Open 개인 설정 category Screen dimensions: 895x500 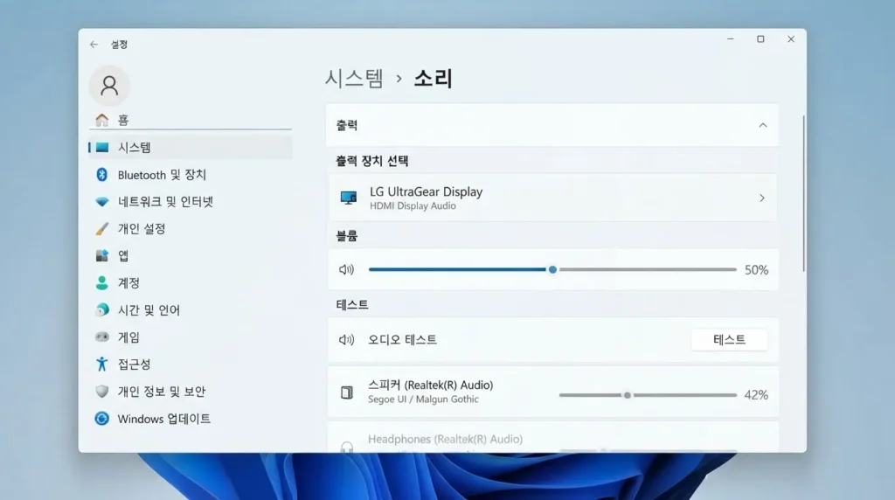coord(191,229)
